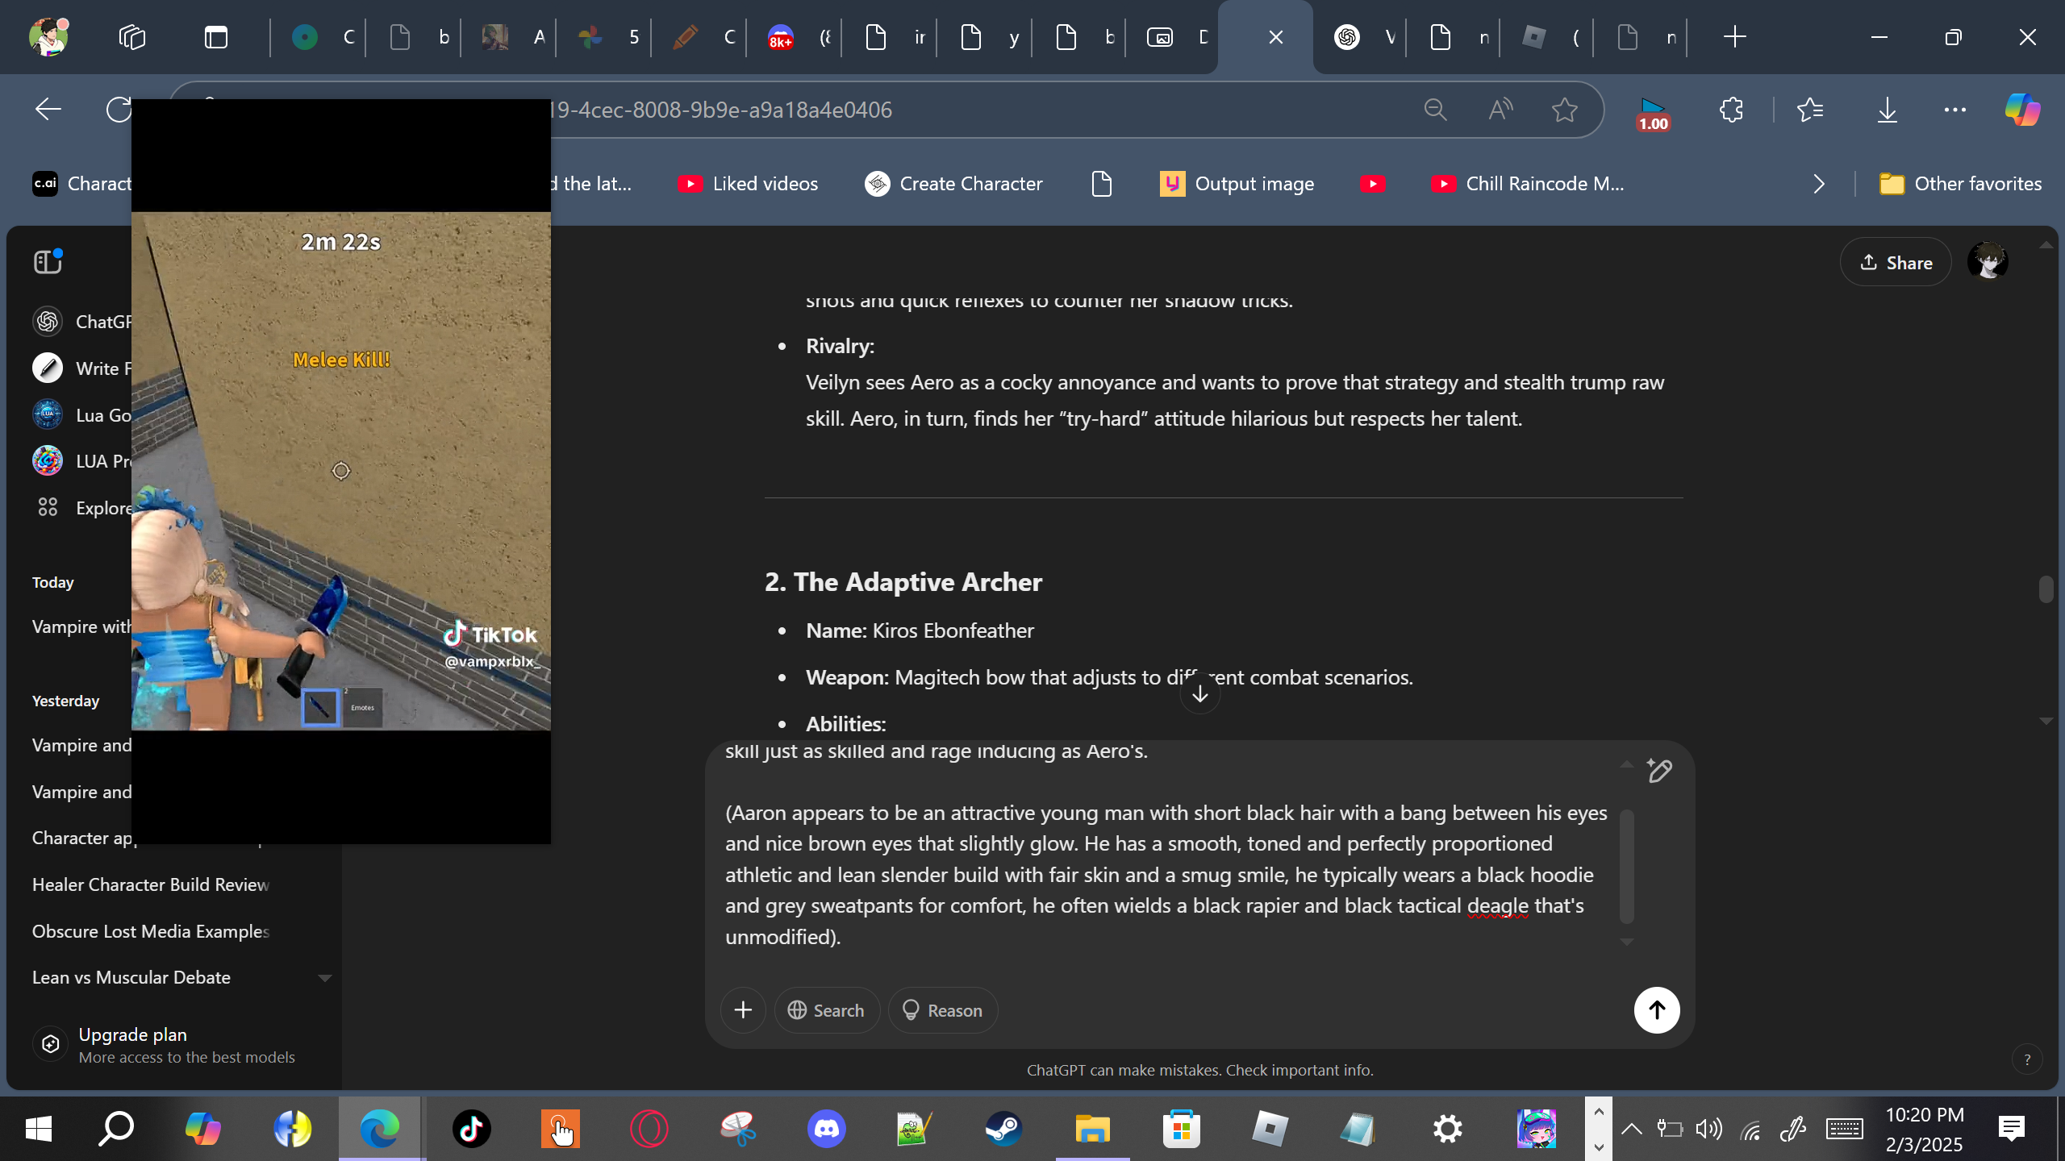Refresh the current page
Image resolution: width=2065 pixels, height=1161 pixels.
coord(119,110)
